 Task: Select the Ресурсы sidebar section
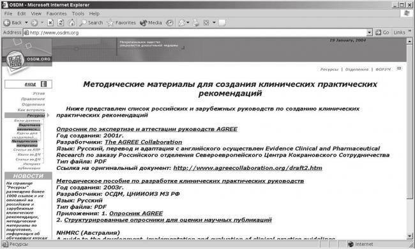click(25, 116)
